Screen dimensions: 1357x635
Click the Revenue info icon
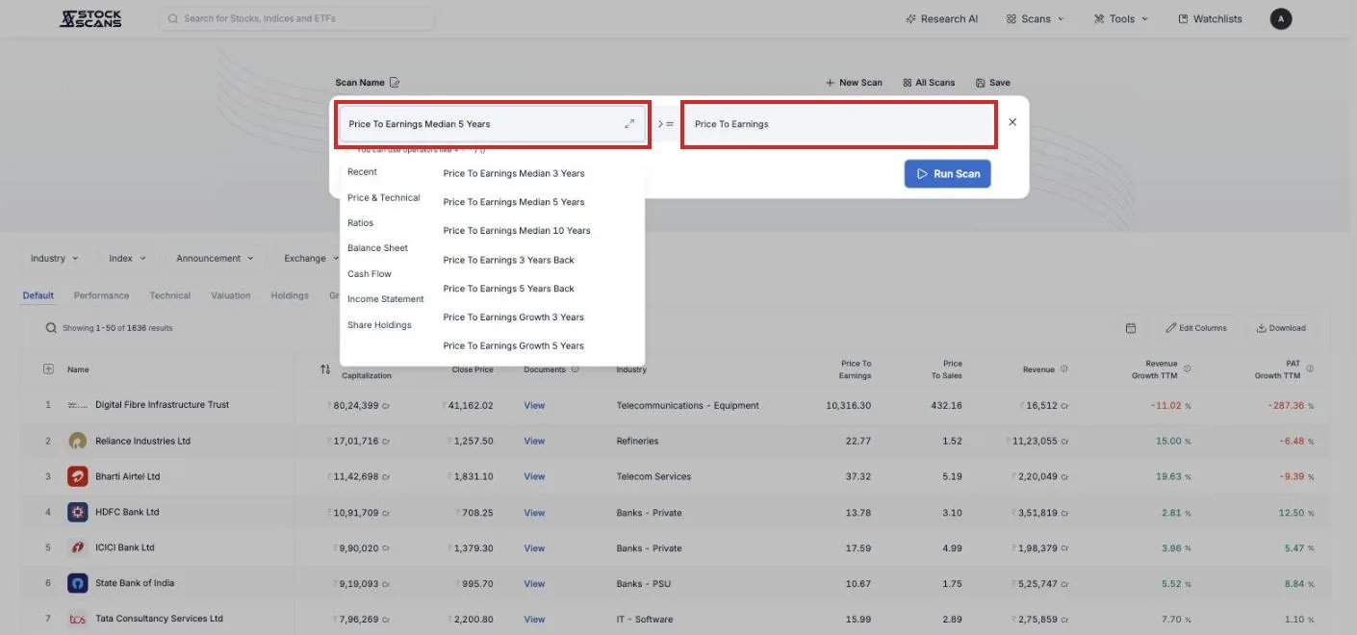1063,369
